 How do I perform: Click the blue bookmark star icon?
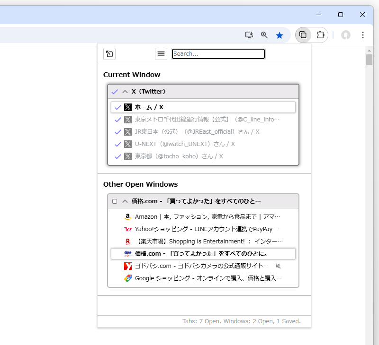[280, 35]
